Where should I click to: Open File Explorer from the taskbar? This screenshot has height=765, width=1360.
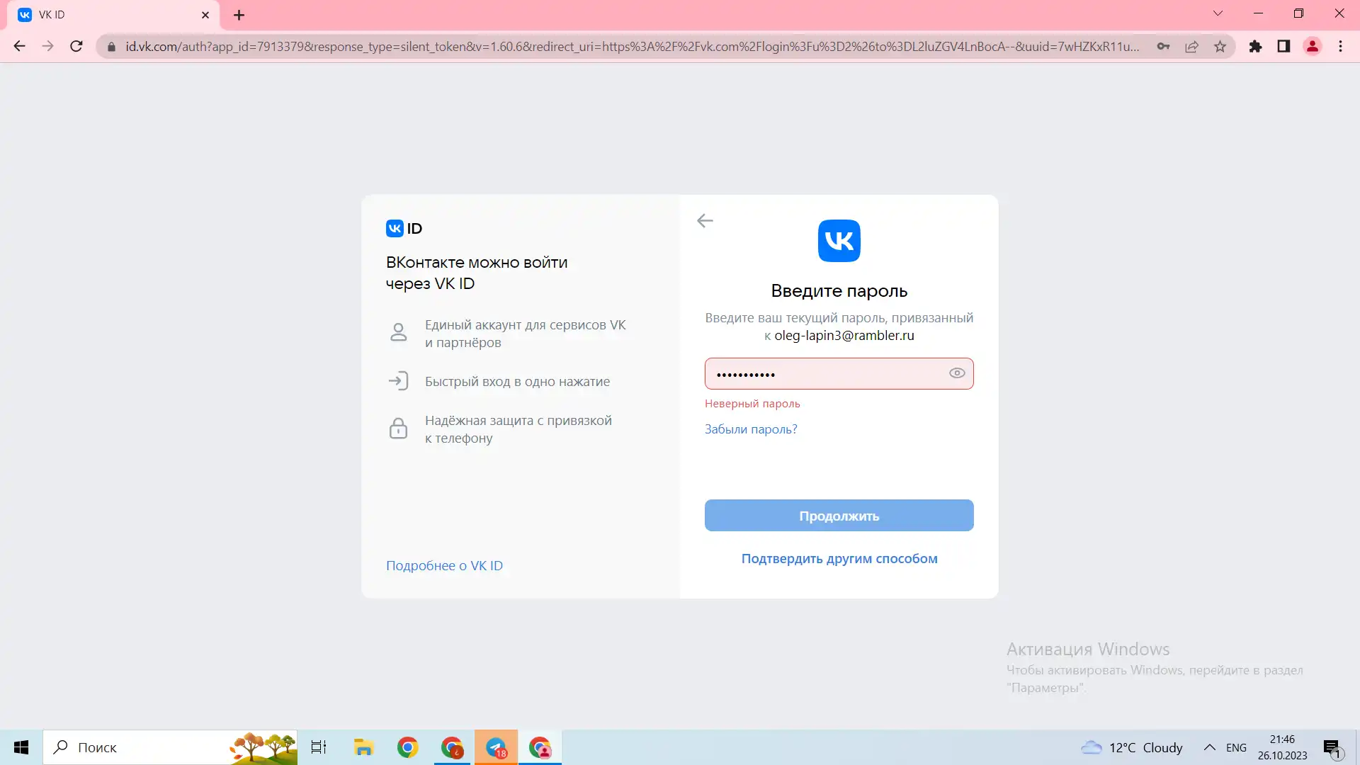click(x=363, y=747)
